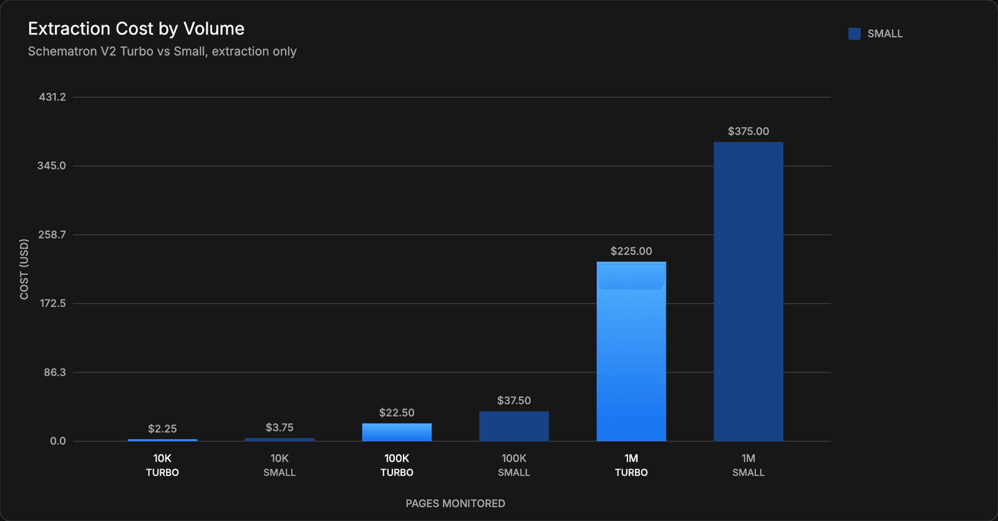Click the COST (USD) axis title
The width and height of the screenshot is (998, 521).
24,269
